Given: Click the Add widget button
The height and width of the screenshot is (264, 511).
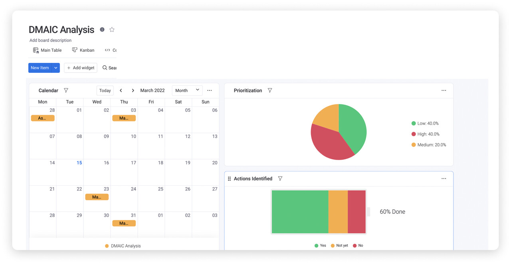Looking at the screenshot, I should (81, 68).
